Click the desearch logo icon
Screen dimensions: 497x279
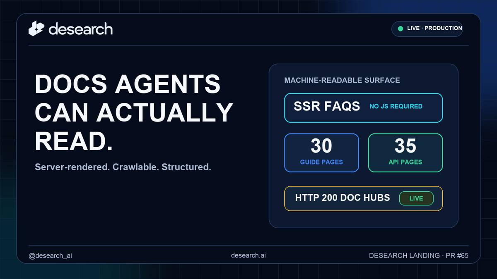(36, 28)
